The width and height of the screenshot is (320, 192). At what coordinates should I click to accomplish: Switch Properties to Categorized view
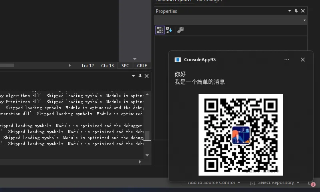point(160,30)
